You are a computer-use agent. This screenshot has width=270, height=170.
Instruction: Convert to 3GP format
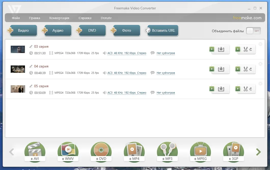pyautogui.click(x=234, y=152)
